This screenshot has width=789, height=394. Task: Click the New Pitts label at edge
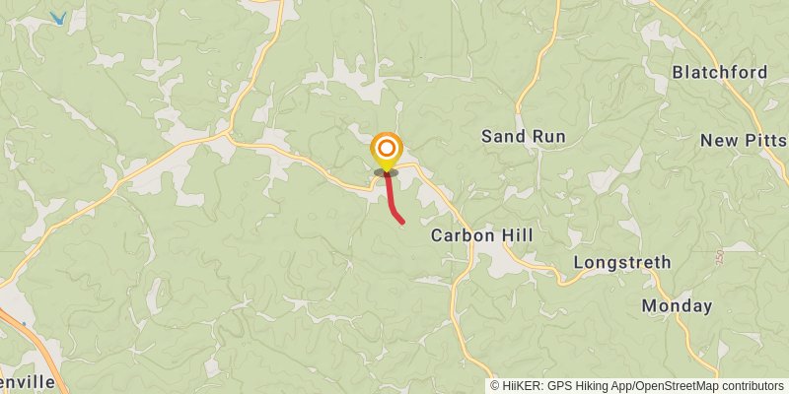[x=745, y=141]
